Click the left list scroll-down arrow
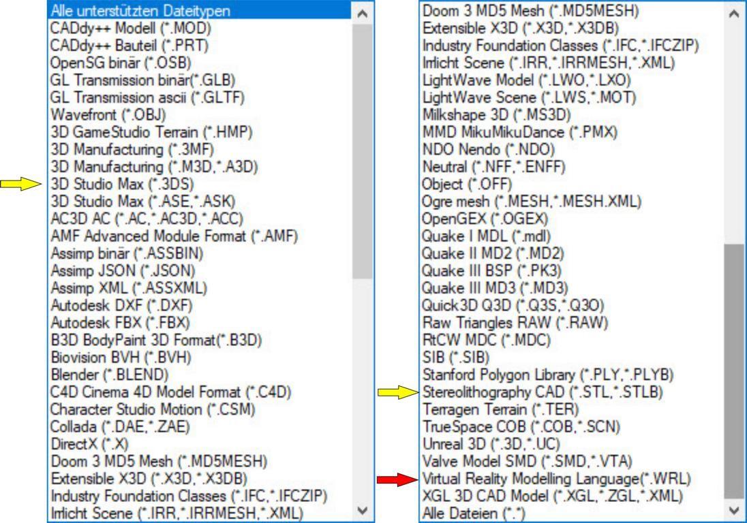Image resolution: width=747 pixels, height=523 pixels. [363, 509]
